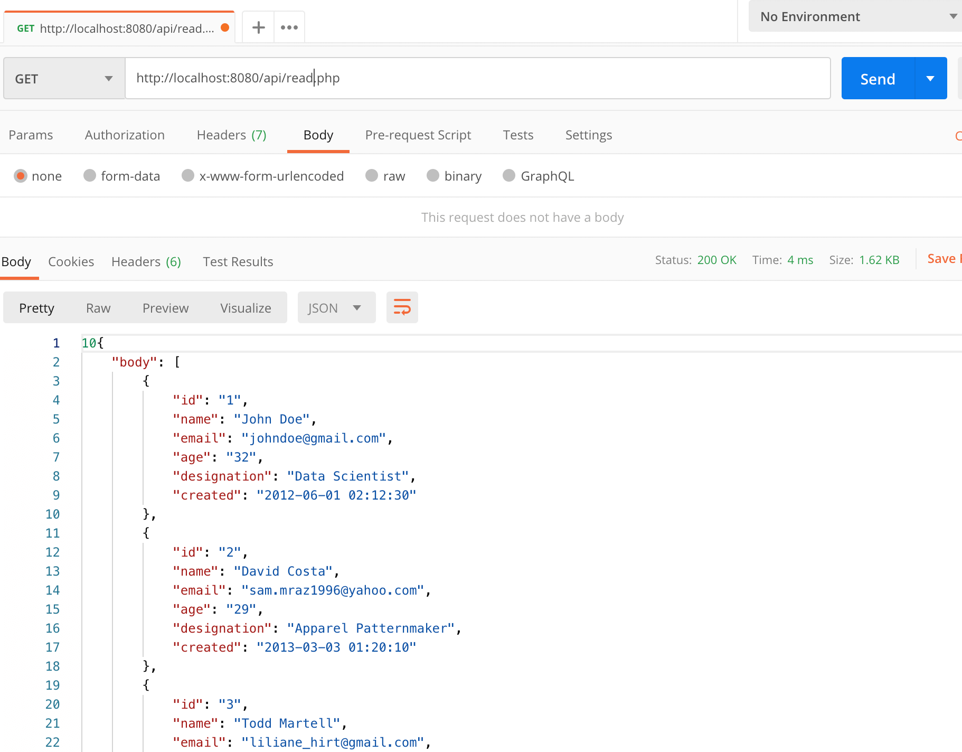Select the none body type radio

21,176
